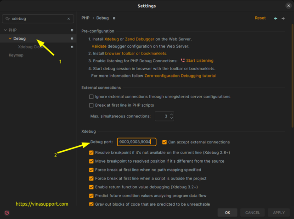Click inside the Debug port field
The height and width of the screenshot is (219, 294).
(136, 142)
